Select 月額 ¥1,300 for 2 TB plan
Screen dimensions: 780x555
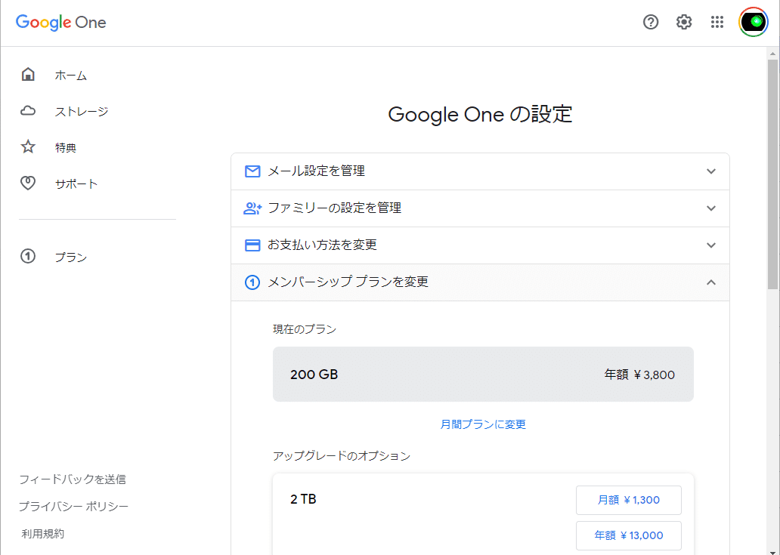pos(629,500)
